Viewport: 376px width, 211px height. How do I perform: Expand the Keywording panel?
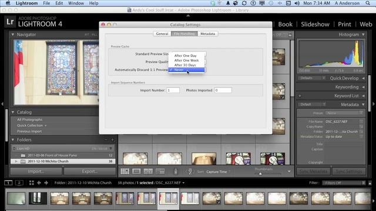[x=363, y=87]
